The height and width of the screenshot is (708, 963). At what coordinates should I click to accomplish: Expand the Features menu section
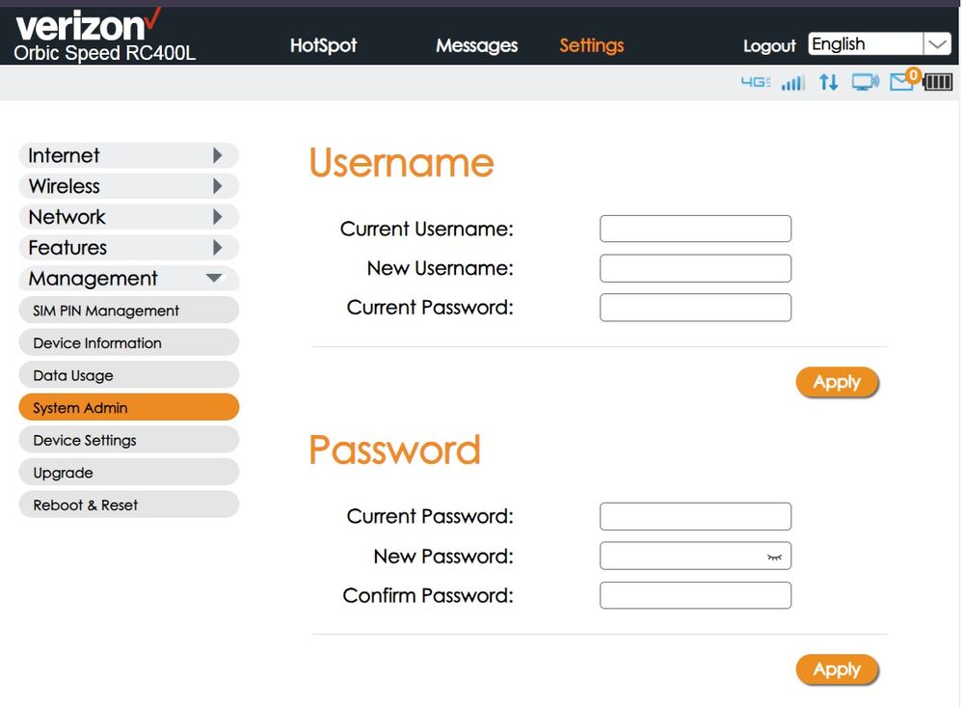[x=128, y=248]
